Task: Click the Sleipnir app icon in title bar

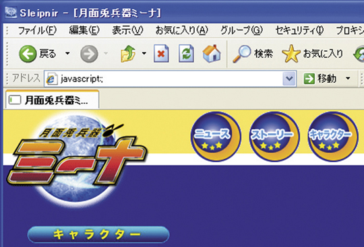Action: pos(11,12)
